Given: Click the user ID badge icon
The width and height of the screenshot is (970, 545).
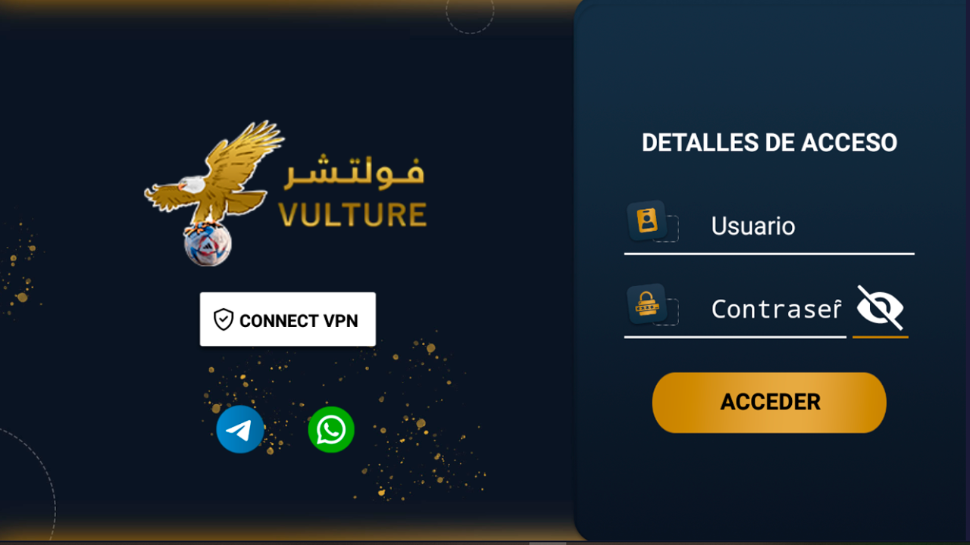Looking at the screenshot, I should [647, 220].
